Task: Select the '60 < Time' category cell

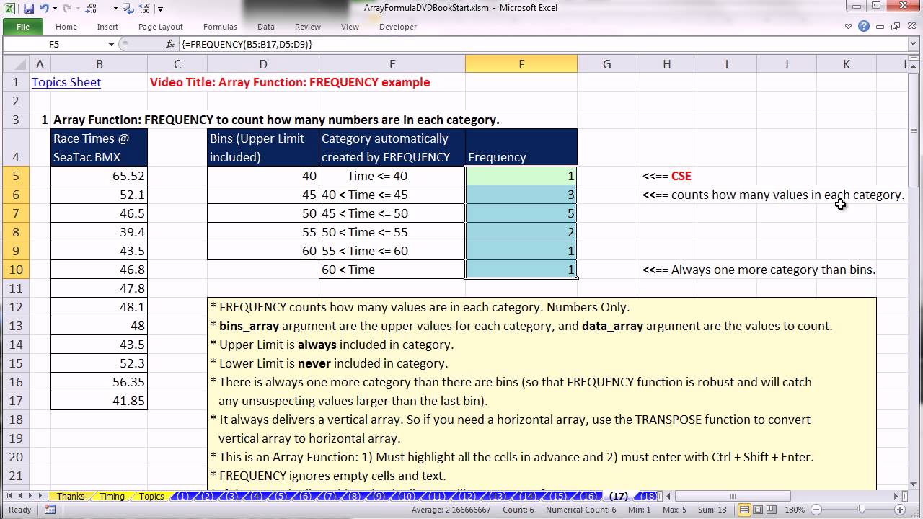Action: point(392,270)
